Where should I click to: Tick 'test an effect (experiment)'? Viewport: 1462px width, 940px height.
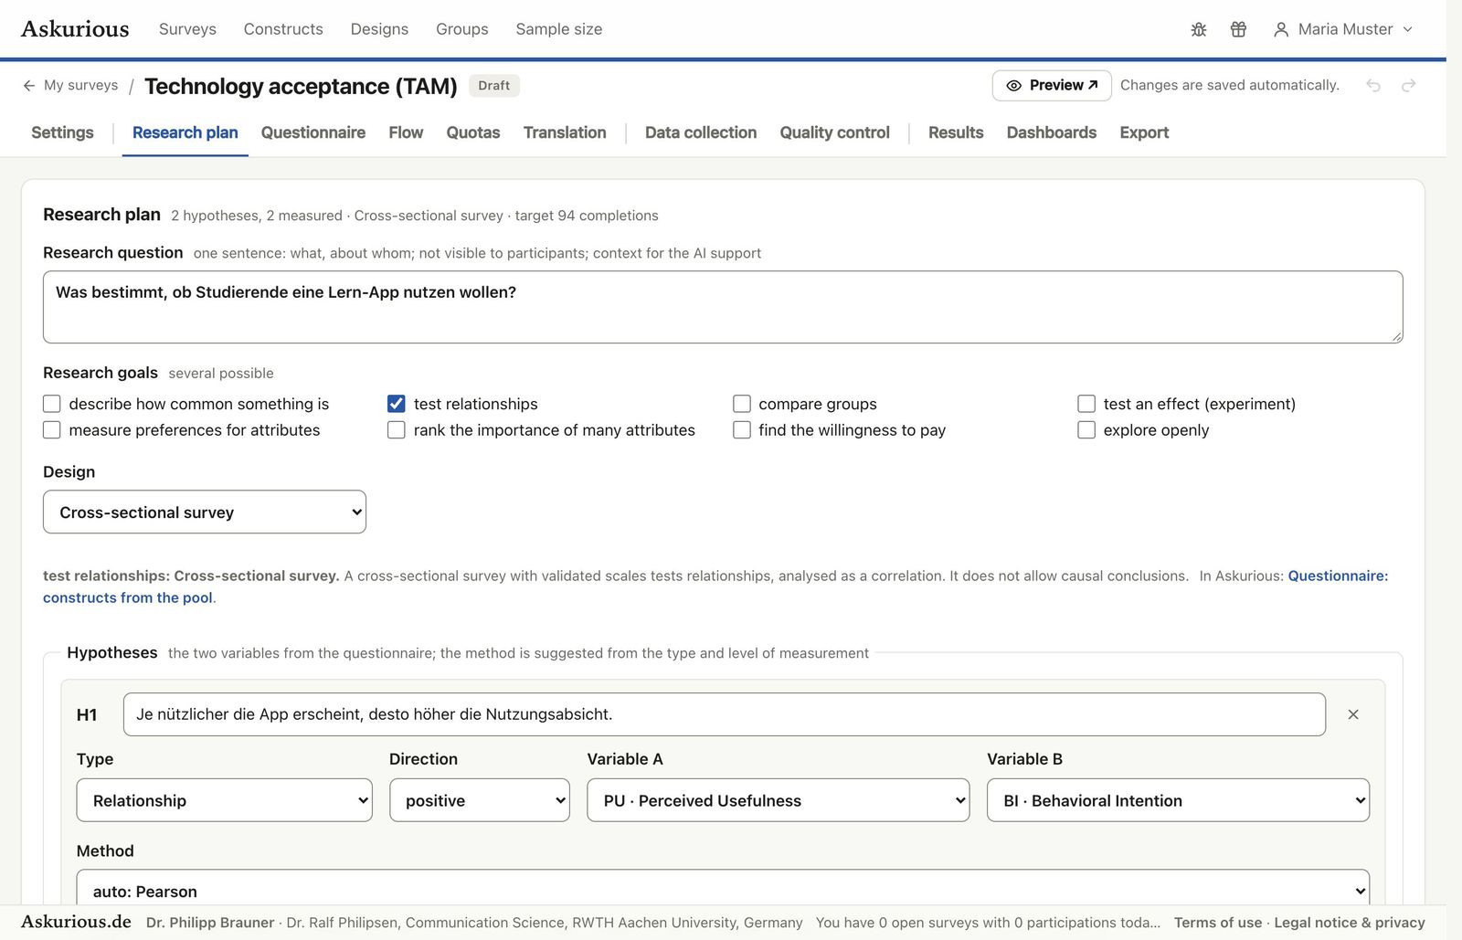1086,404
